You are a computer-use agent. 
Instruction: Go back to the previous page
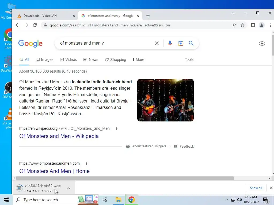18,25
